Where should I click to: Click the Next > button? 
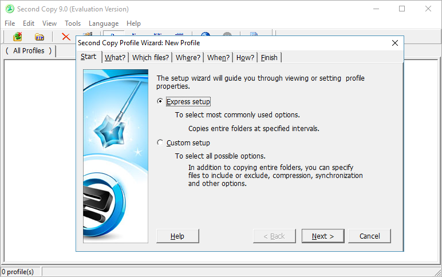pyautogui.click(x=323, y=236)
